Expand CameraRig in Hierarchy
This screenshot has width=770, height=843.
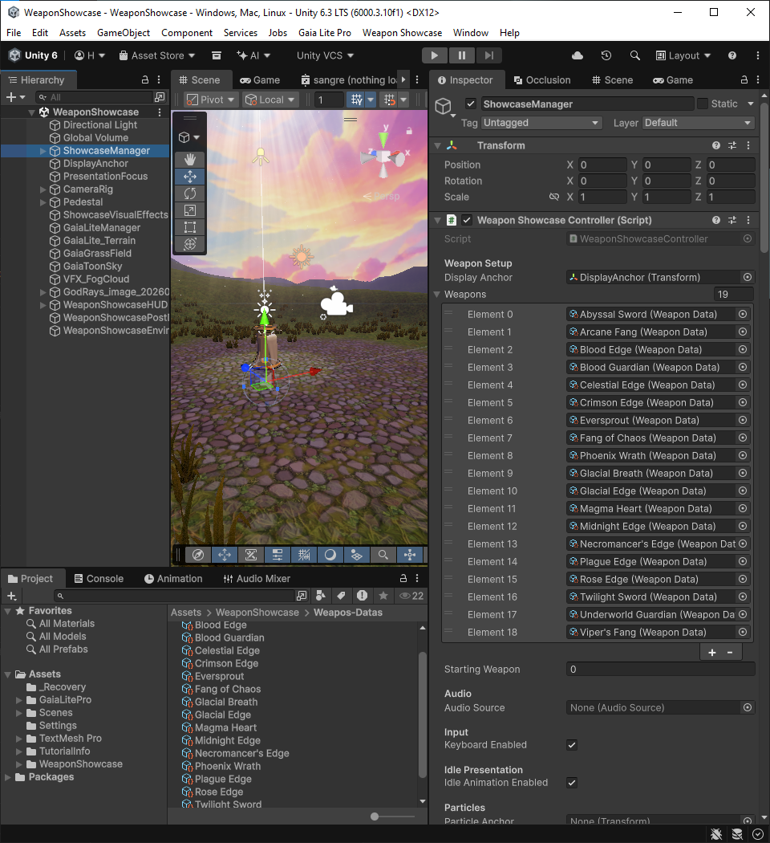43,189
